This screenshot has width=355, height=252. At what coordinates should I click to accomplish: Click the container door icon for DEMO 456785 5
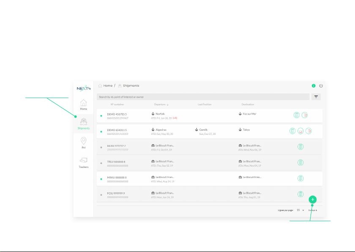pos(297,115)
